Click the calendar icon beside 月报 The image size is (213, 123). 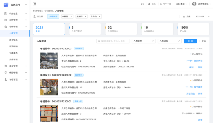[184, 16]
